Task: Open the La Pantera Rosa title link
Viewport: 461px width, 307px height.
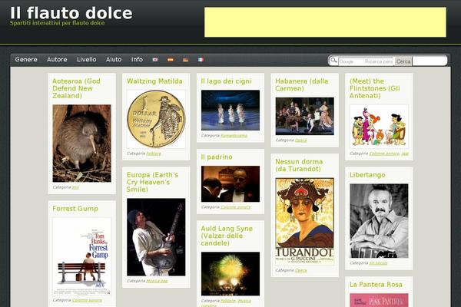Action: point(376,285)
